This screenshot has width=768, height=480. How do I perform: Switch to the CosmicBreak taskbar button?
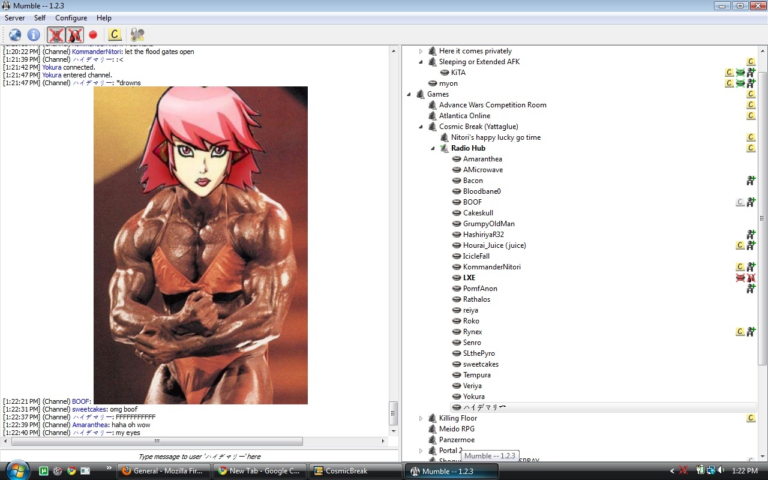tap(356, 471)
